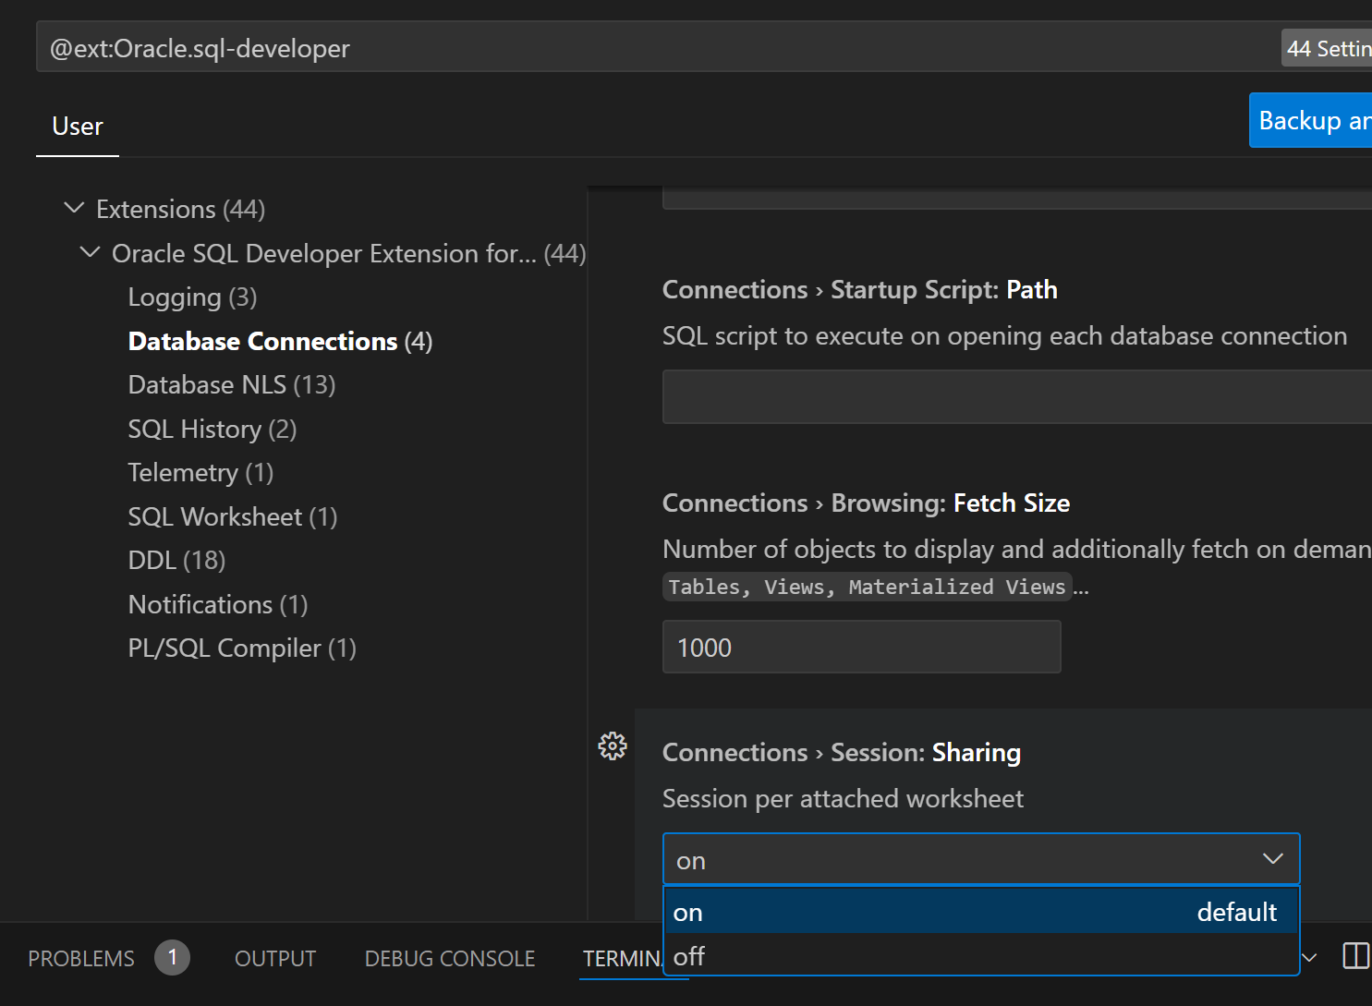Collapse the Extensions (44) tree node
1372x1006 pixels.
[x=74, y=209]
